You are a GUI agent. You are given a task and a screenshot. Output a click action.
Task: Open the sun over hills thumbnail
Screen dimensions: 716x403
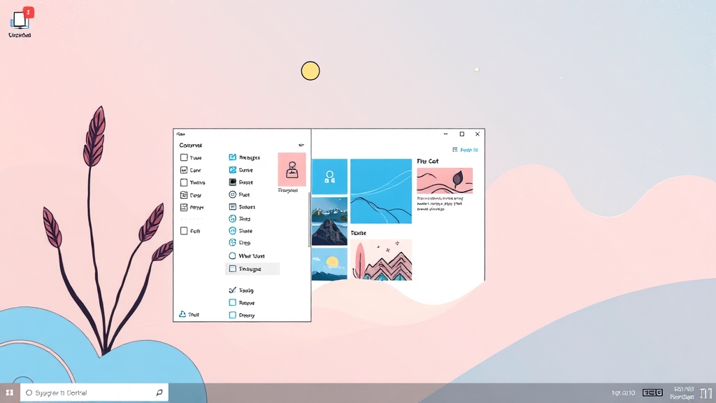(x=330, y=264)
